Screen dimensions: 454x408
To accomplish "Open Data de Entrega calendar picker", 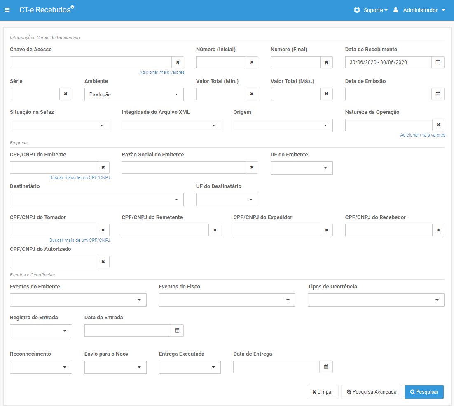I will pyautogui.click(x=326, y=367).
